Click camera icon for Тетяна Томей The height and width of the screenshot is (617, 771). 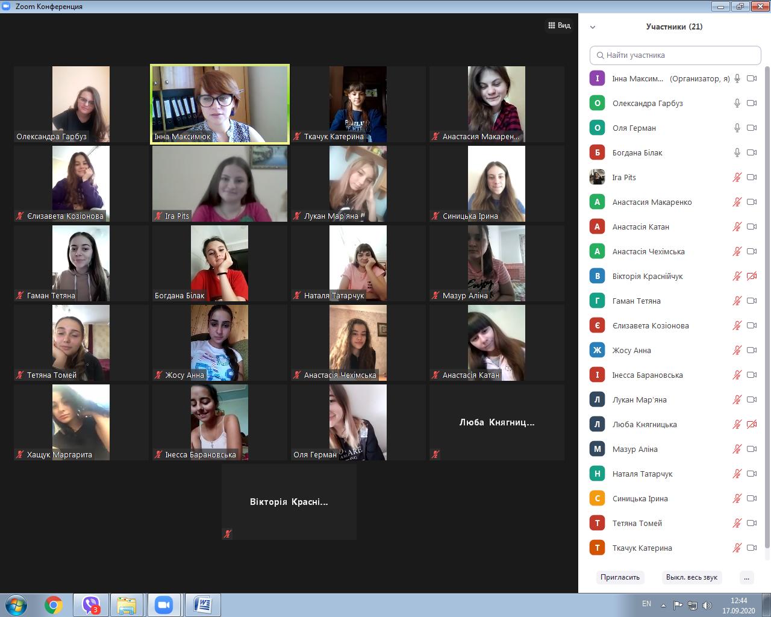point(752,523)
